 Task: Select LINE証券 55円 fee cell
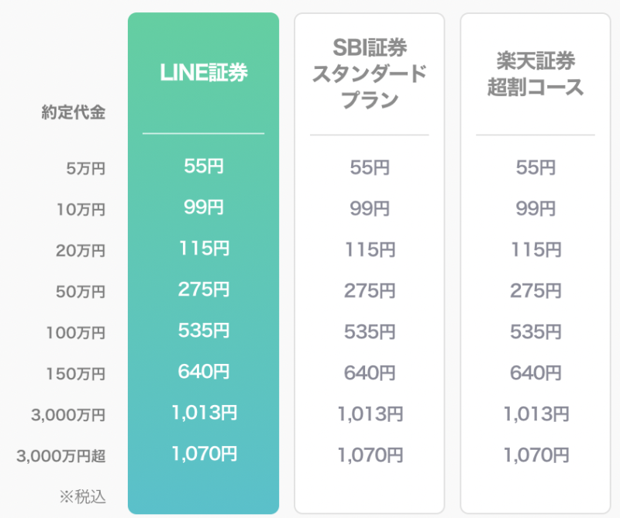pyautogui.click(x=204, y=166)
